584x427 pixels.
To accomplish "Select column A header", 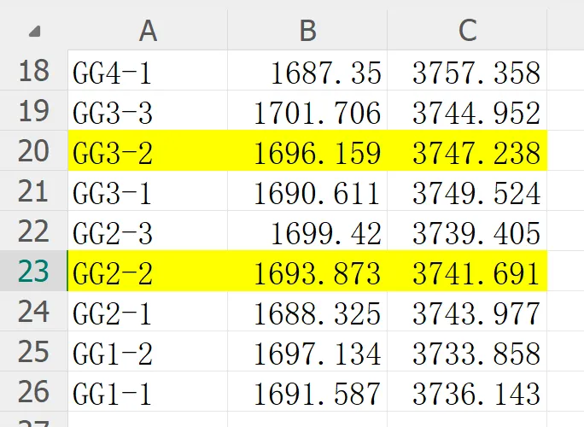I will tap(148, 30).
